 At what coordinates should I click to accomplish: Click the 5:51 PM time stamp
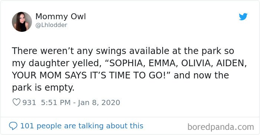click(x=56, y=102)
